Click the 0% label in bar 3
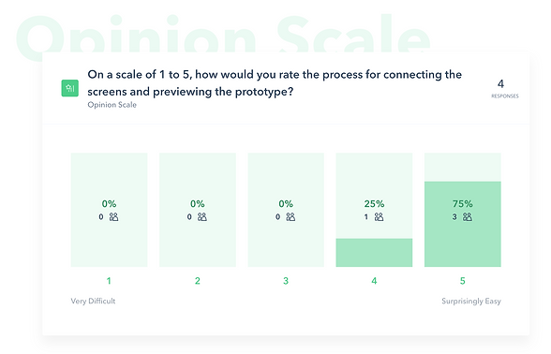 pos(286,204)
